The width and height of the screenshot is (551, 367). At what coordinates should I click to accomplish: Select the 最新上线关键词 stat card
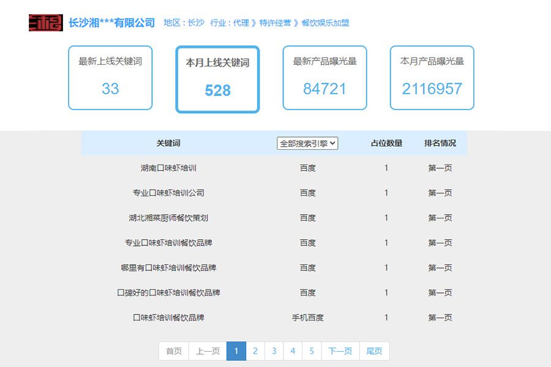(110, 77)
